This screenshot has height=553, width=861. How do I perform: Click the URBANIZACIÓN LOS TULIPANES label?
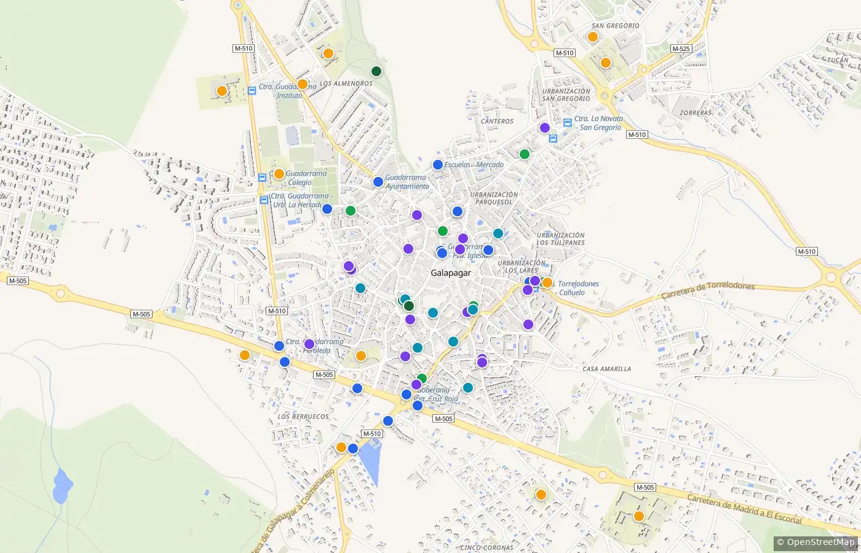[x=560, y=239]
